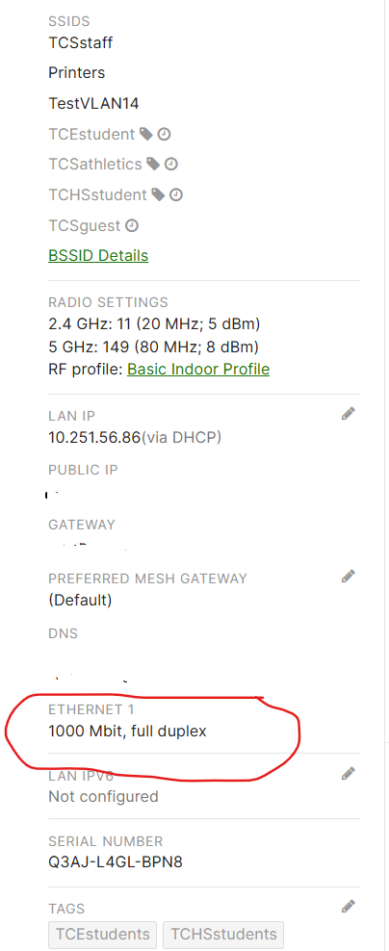Click the tag icon next to TCHSstudent
The height and width of the screenshot is (951, 389).
pos(158,194)
